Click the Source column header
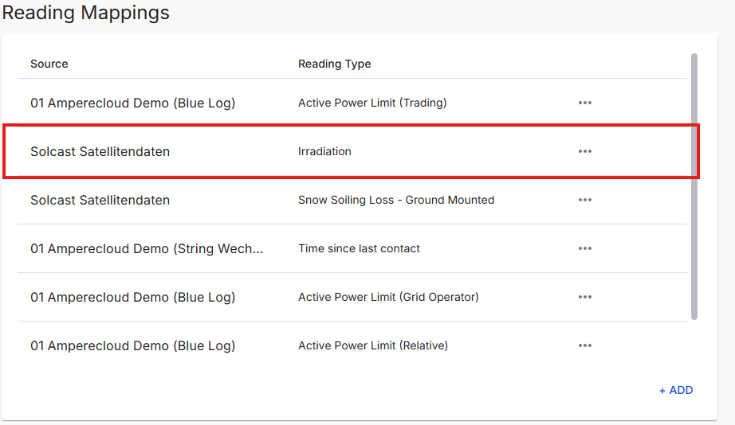Image resolution: width=735 pixels, height=425 pixels. pyautogui.click(x=49, y=64)
